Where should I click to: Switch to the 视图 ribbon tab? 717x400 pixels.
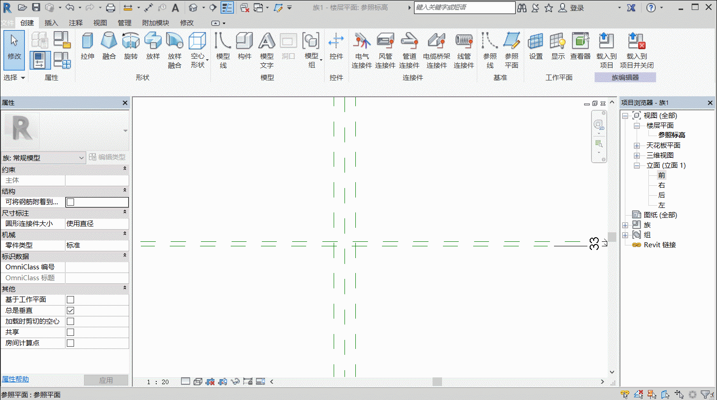point(100,23)
